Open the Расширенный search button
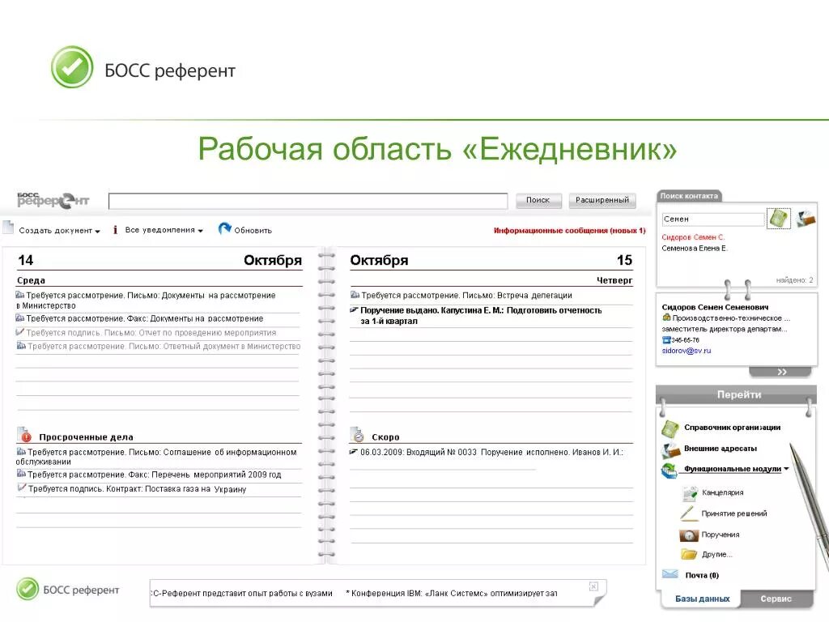 tap(602, 200)
